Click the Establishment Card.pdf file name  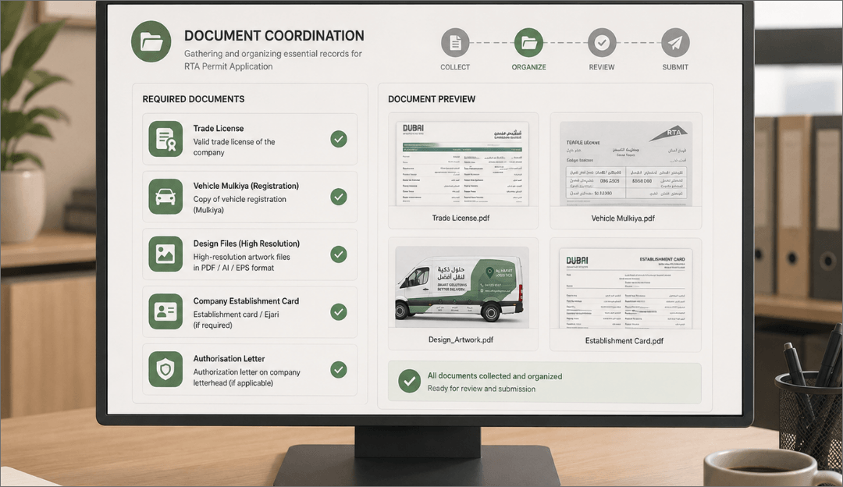624,341
